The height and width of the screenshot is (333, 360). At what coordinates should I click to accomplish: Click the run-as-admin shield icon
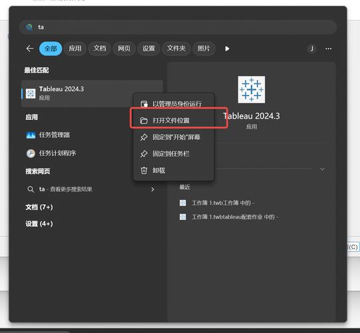point(144,104)
